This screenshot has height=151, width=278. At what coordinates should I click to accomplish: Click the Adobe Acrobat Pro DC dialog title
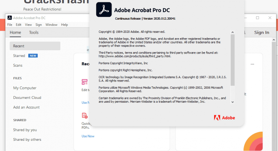coord(142,10)
